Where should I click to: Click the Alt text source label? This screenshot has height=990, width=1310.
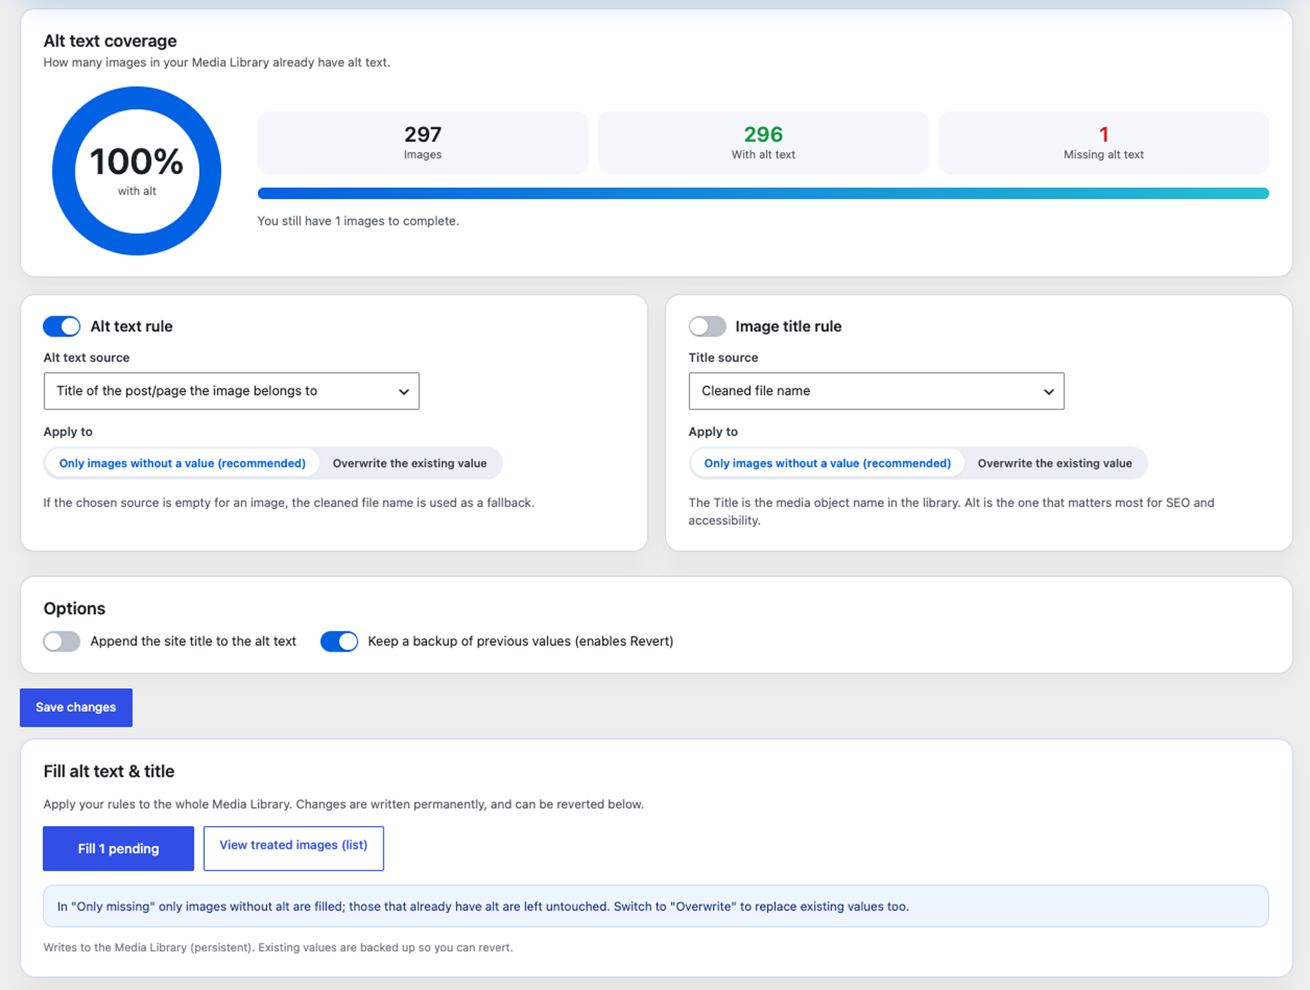[87, 357]
